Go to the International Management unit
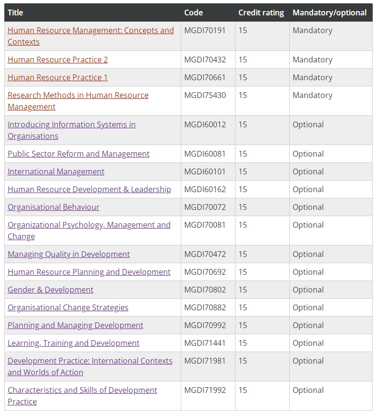 pyautogui.click(x=56, y=172)
